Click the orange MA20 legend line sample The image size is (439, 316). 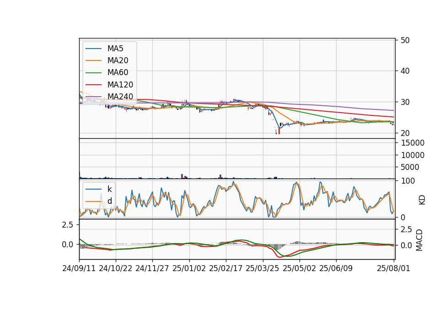tap(93, 60)
